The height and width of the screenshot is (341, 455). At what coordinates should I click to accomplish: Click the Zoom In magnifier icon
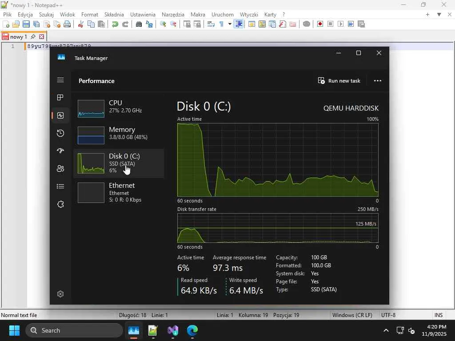[163, 24]
